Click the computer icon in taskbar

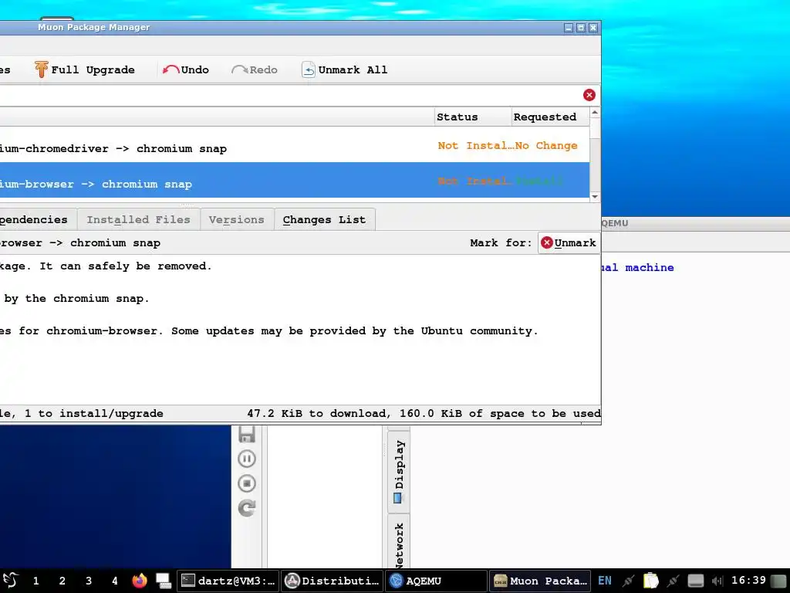(x=164, y=581)
